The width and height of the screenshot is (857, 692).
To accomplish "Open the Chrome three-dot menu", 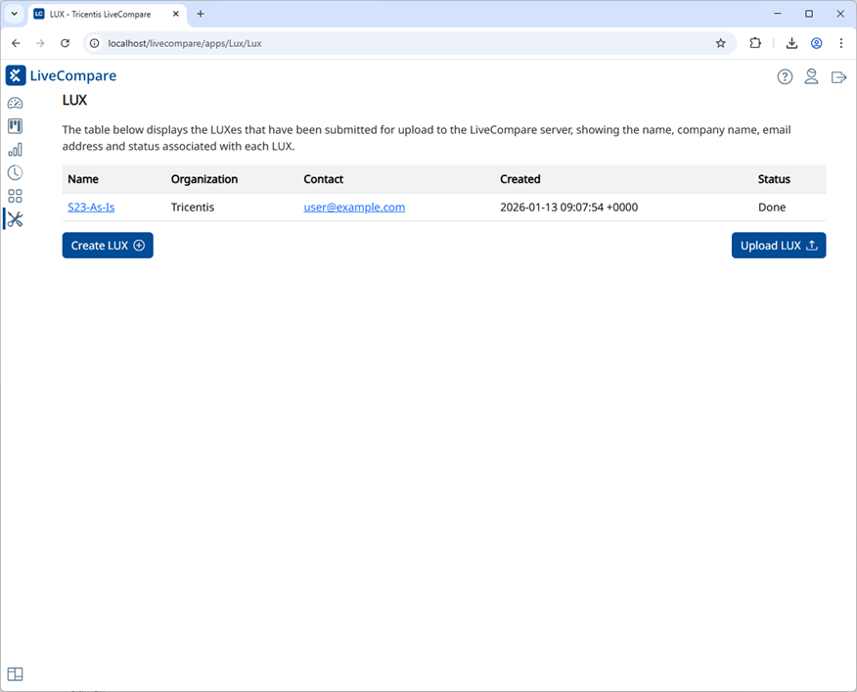I will [x=841, y=43].
